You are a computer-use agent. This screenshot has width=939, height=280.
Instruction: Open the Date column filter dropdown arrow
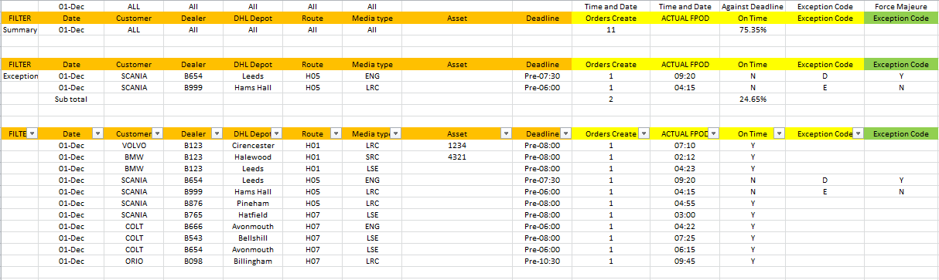97,133
